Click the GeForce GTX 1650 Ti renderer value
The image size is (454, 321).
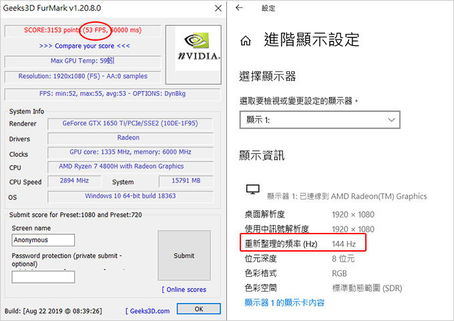130,123
